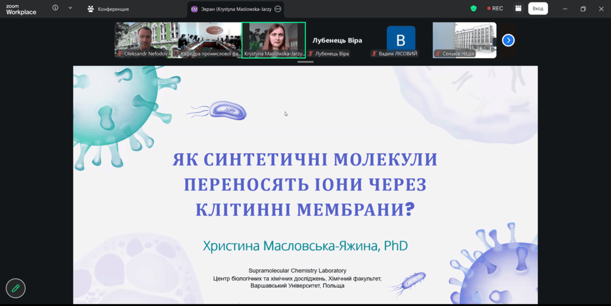Click the Supramolecular Chemistry Laboratory text

[298, 271]
